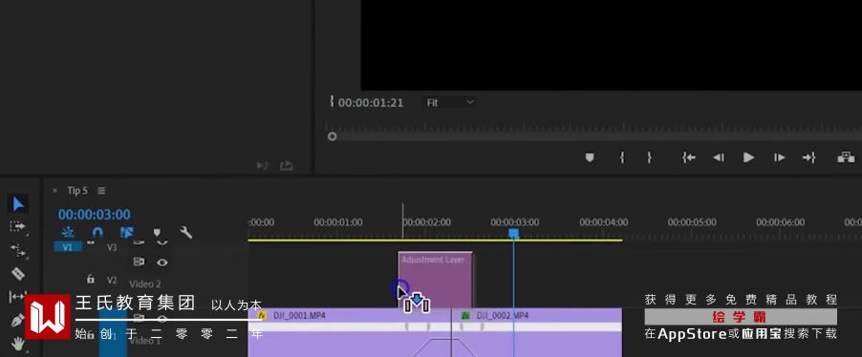
Task: Toggle Snap in timeline magnet icon
Action: [x=97, y=232]
